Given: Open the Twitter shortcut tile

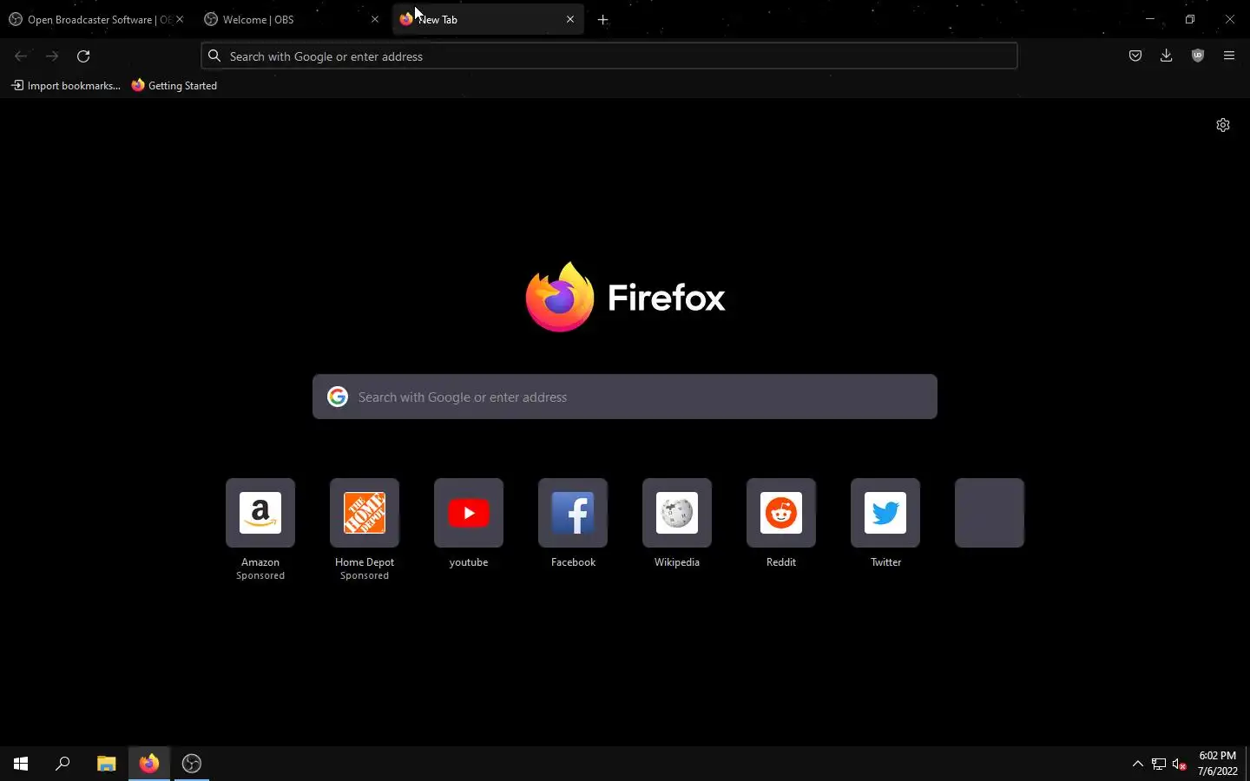Looking at the screenshot, I should tap(885, 513).
